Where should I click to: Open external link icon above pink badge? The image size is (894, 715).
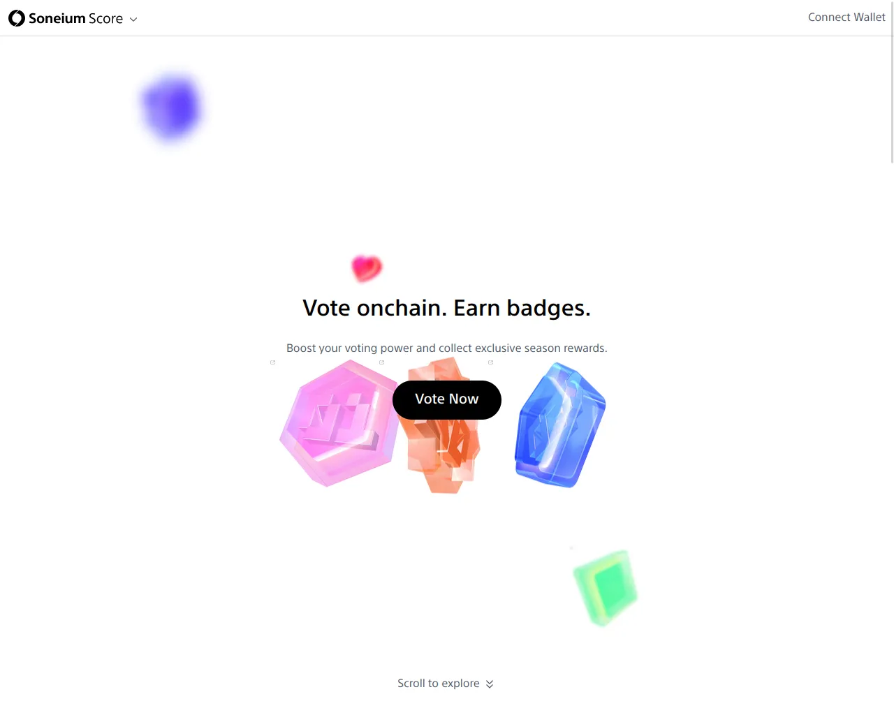click(x=272, y=362)
